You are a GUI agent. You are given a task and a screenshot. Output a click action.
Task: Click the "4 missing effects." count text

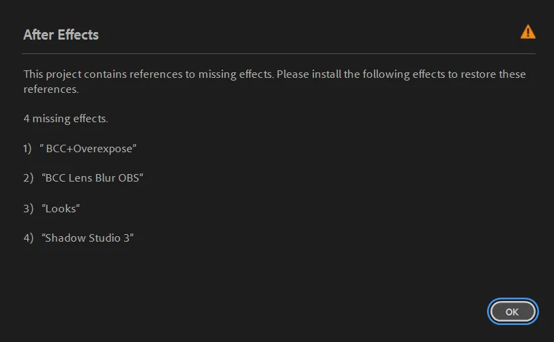65,118
